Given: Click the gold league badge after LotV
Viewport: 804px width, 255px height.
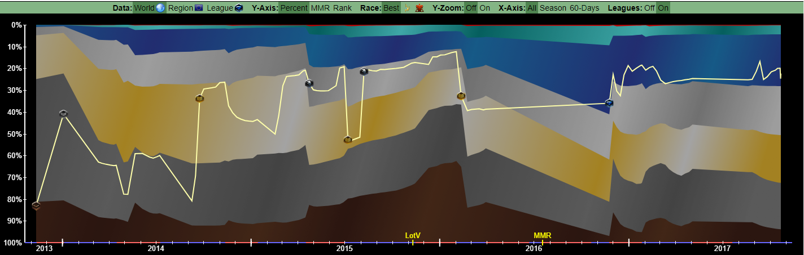Looking at the screenshot, I should tap(461, 96).
